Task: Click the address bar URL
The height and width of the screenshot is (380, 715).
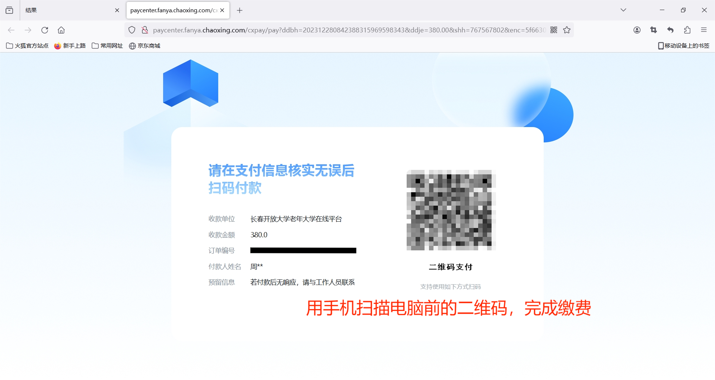Action: 349,30
